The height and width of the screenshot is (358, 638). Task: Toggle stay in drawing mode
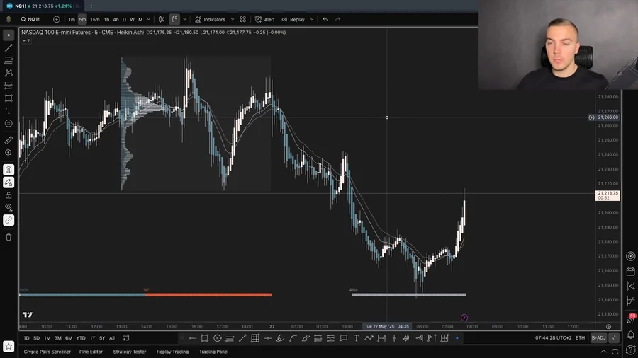pyautogui.click(x=9, y=183)
